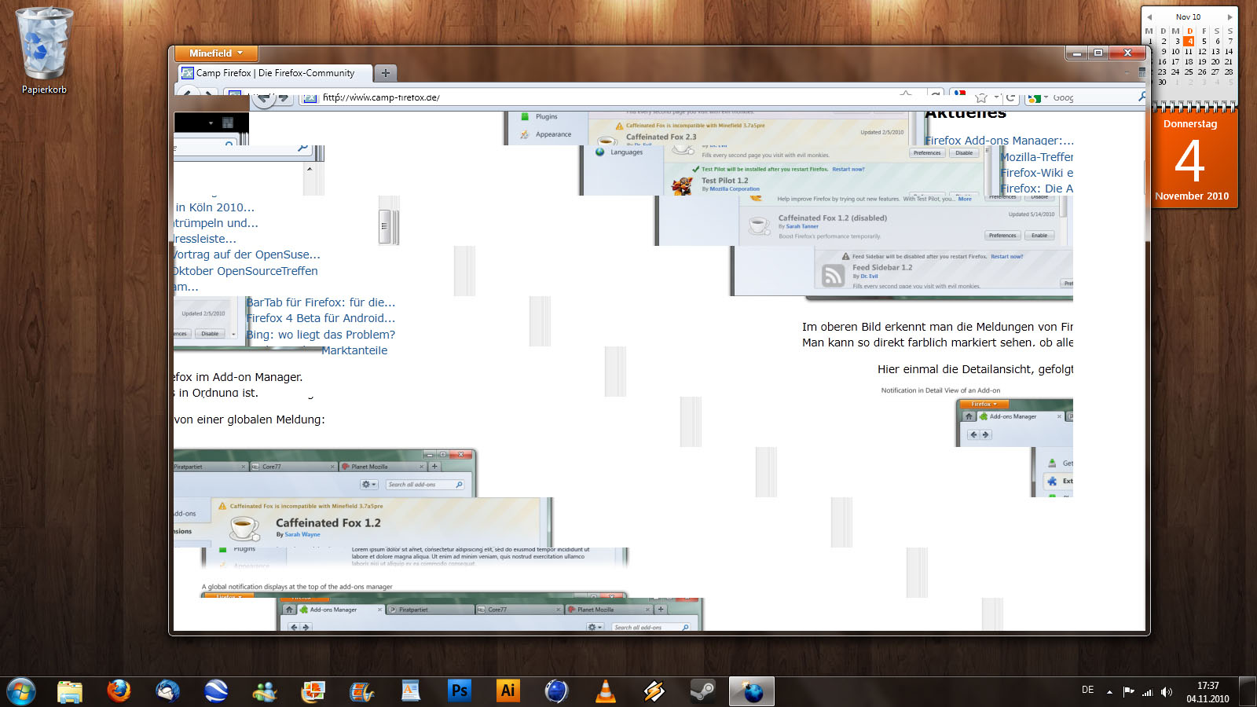This screenshot has height=707, width=1257.
Task: Click the new tab plus button
Action: point(385,73)
